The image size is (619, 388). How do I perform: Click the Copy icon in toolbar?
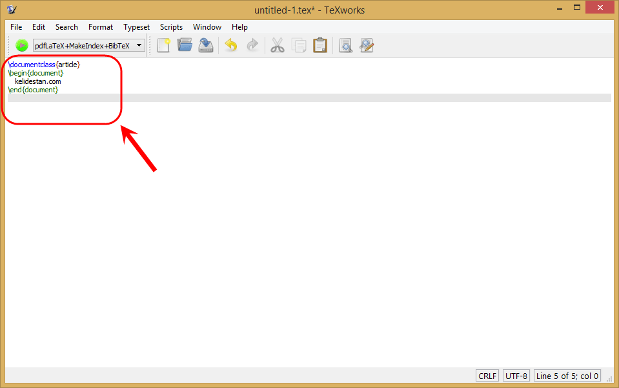(299, 45)
